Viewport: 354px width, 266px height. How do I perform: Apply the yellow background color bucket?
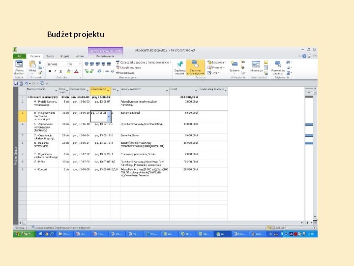click(x=68, y=71)
